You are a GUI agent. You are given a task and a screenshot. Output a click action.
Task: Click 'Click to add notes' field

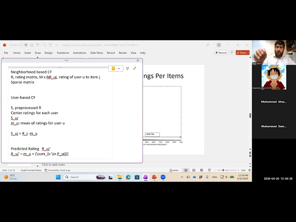54,165
